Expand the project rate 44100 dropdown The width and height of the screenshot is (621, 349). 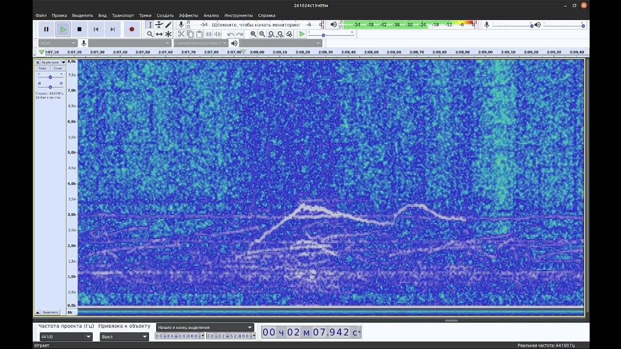tap(66, 336)
